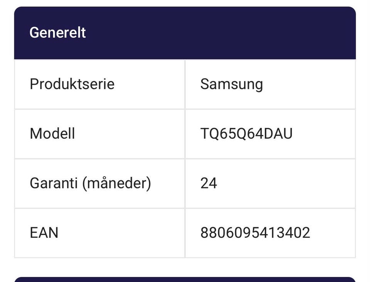This screenshot has height=282, width=370.
Task: Click blank space right of Samsung text
Action: (309, 84)
